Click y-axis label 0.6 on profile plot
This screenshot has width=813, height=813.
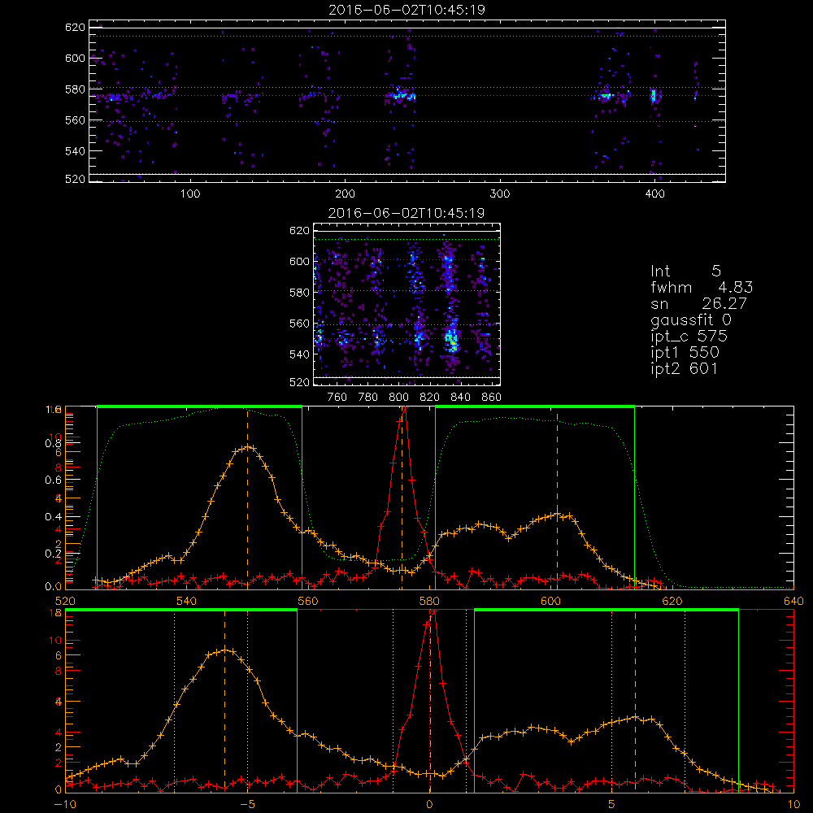[x=53, y=480]
